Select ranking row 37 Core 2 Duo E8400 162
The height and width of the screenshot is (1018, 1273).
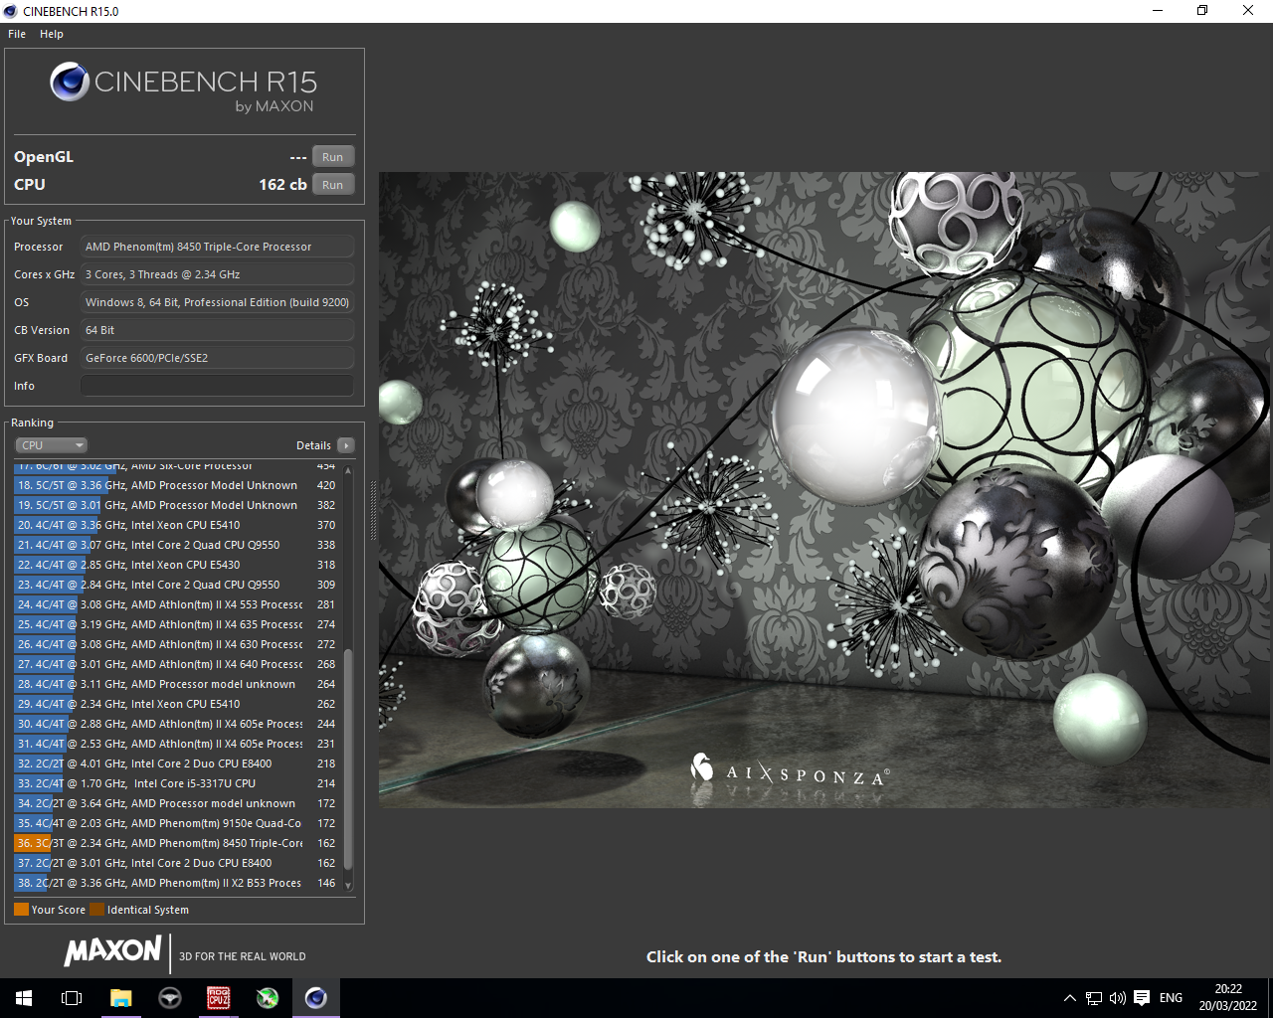177,863
